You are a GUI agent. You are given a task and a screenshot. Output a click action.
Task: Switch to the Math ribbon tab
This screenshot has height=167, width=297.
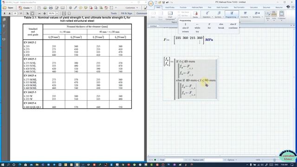click(x=158, y=7)
